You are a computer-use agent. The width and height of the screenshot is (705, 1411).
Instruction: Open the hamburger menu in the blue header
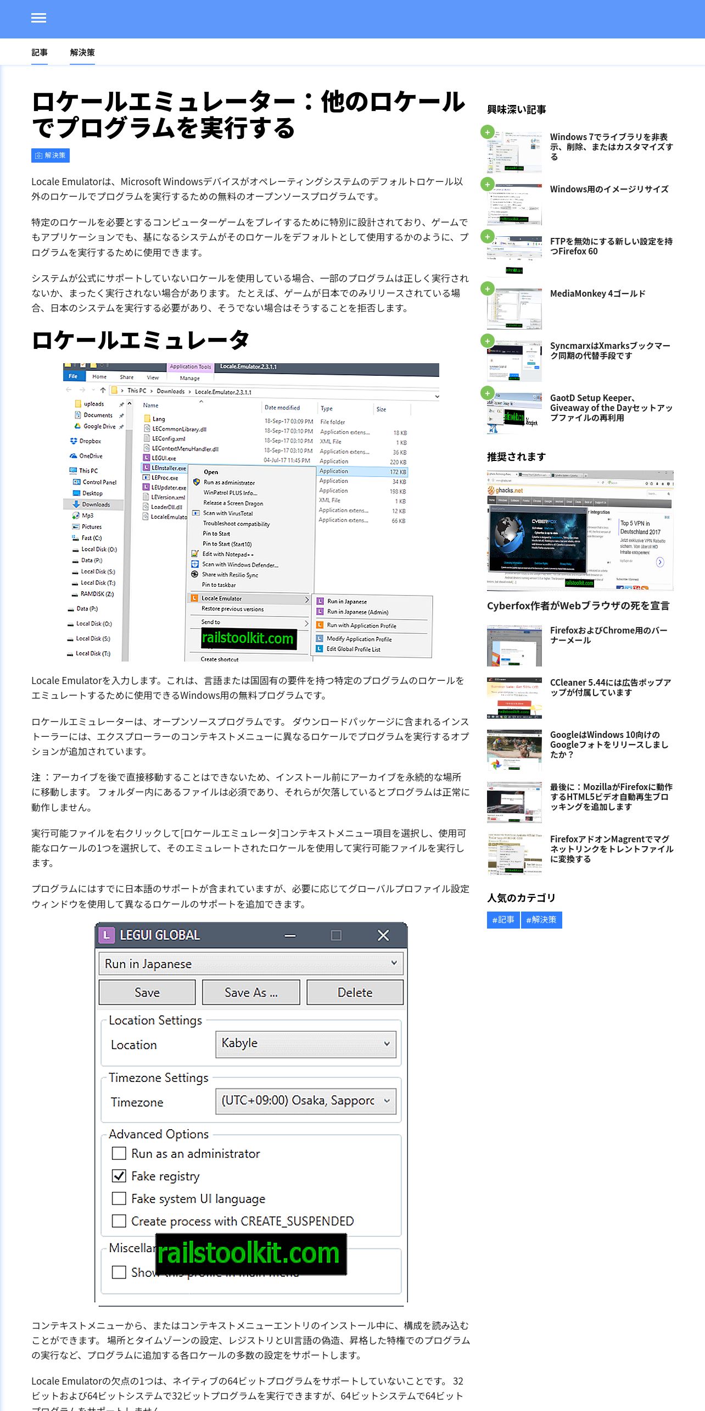(x=38, y=18)
